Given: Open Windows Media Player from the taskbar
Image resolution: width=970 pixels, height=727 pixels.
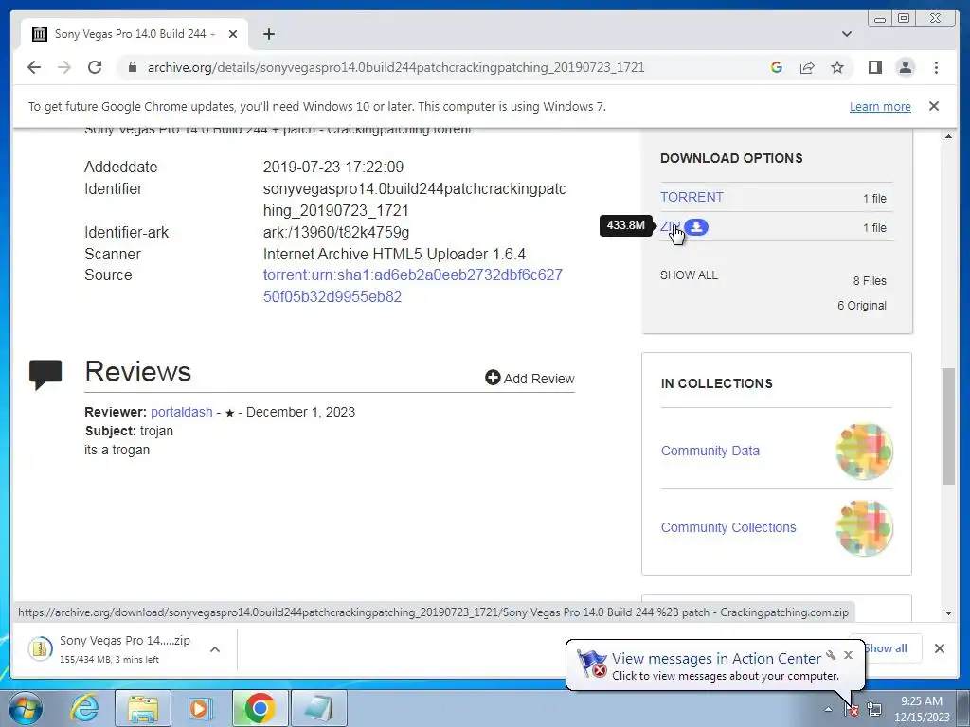Looking at the screenshot, I should pyautogui.click(x=201, y=708).
